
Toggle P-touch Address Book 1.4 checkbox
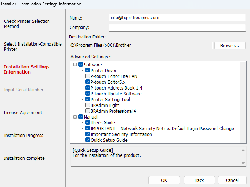(87, 88)
